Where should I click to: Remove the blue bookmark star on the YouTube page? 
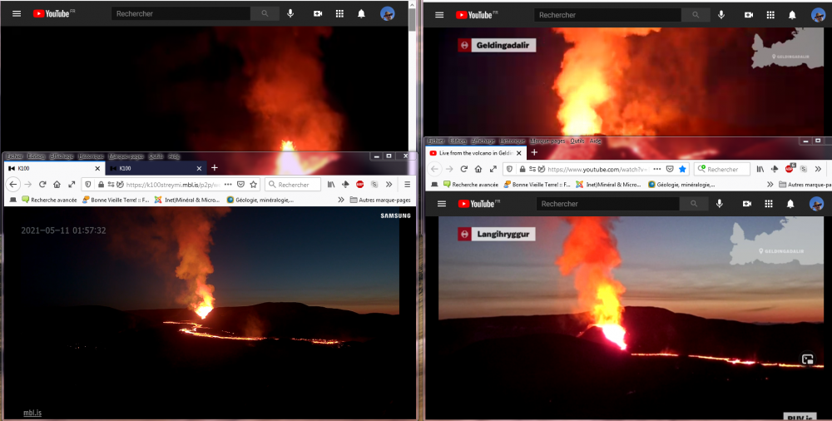(x=682, y=169)
